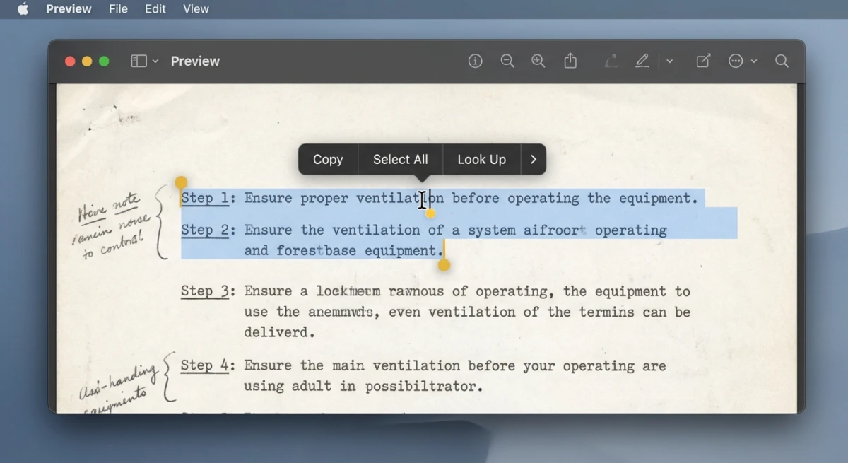Click the Rotate toolbar icon
The height and width of the screenshot is (463, 848).
[611, 61]
